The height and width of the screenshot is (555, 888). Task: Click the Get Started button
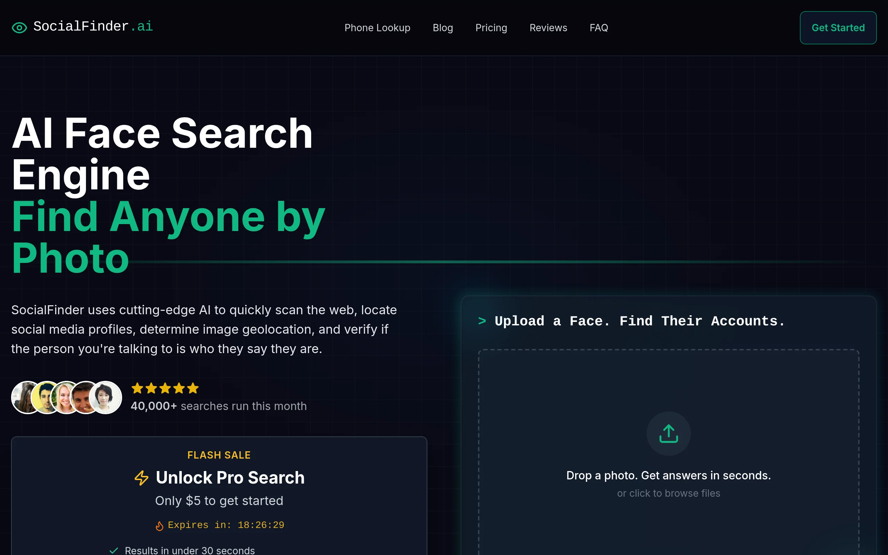(838, 27)
